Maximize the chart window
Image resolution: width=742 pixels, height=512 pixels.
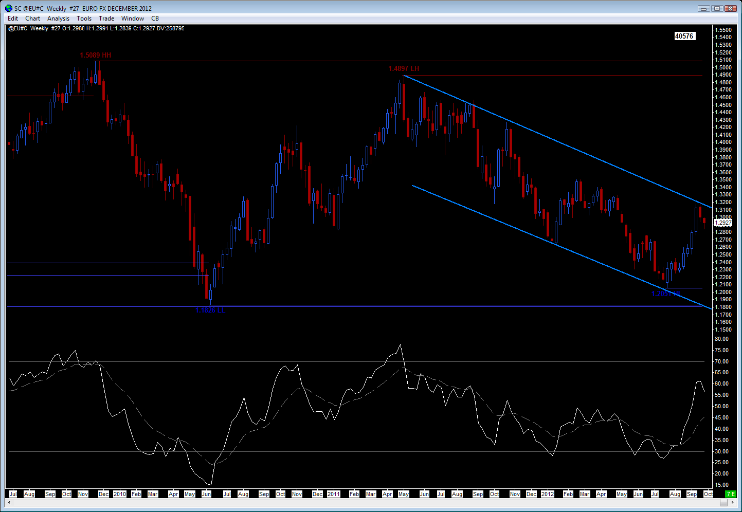coord(717,8)
